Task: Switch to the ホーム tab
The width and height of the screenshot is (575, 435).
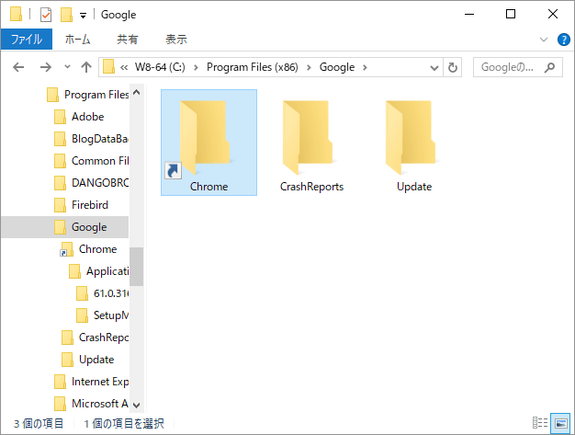Action: 78,40
